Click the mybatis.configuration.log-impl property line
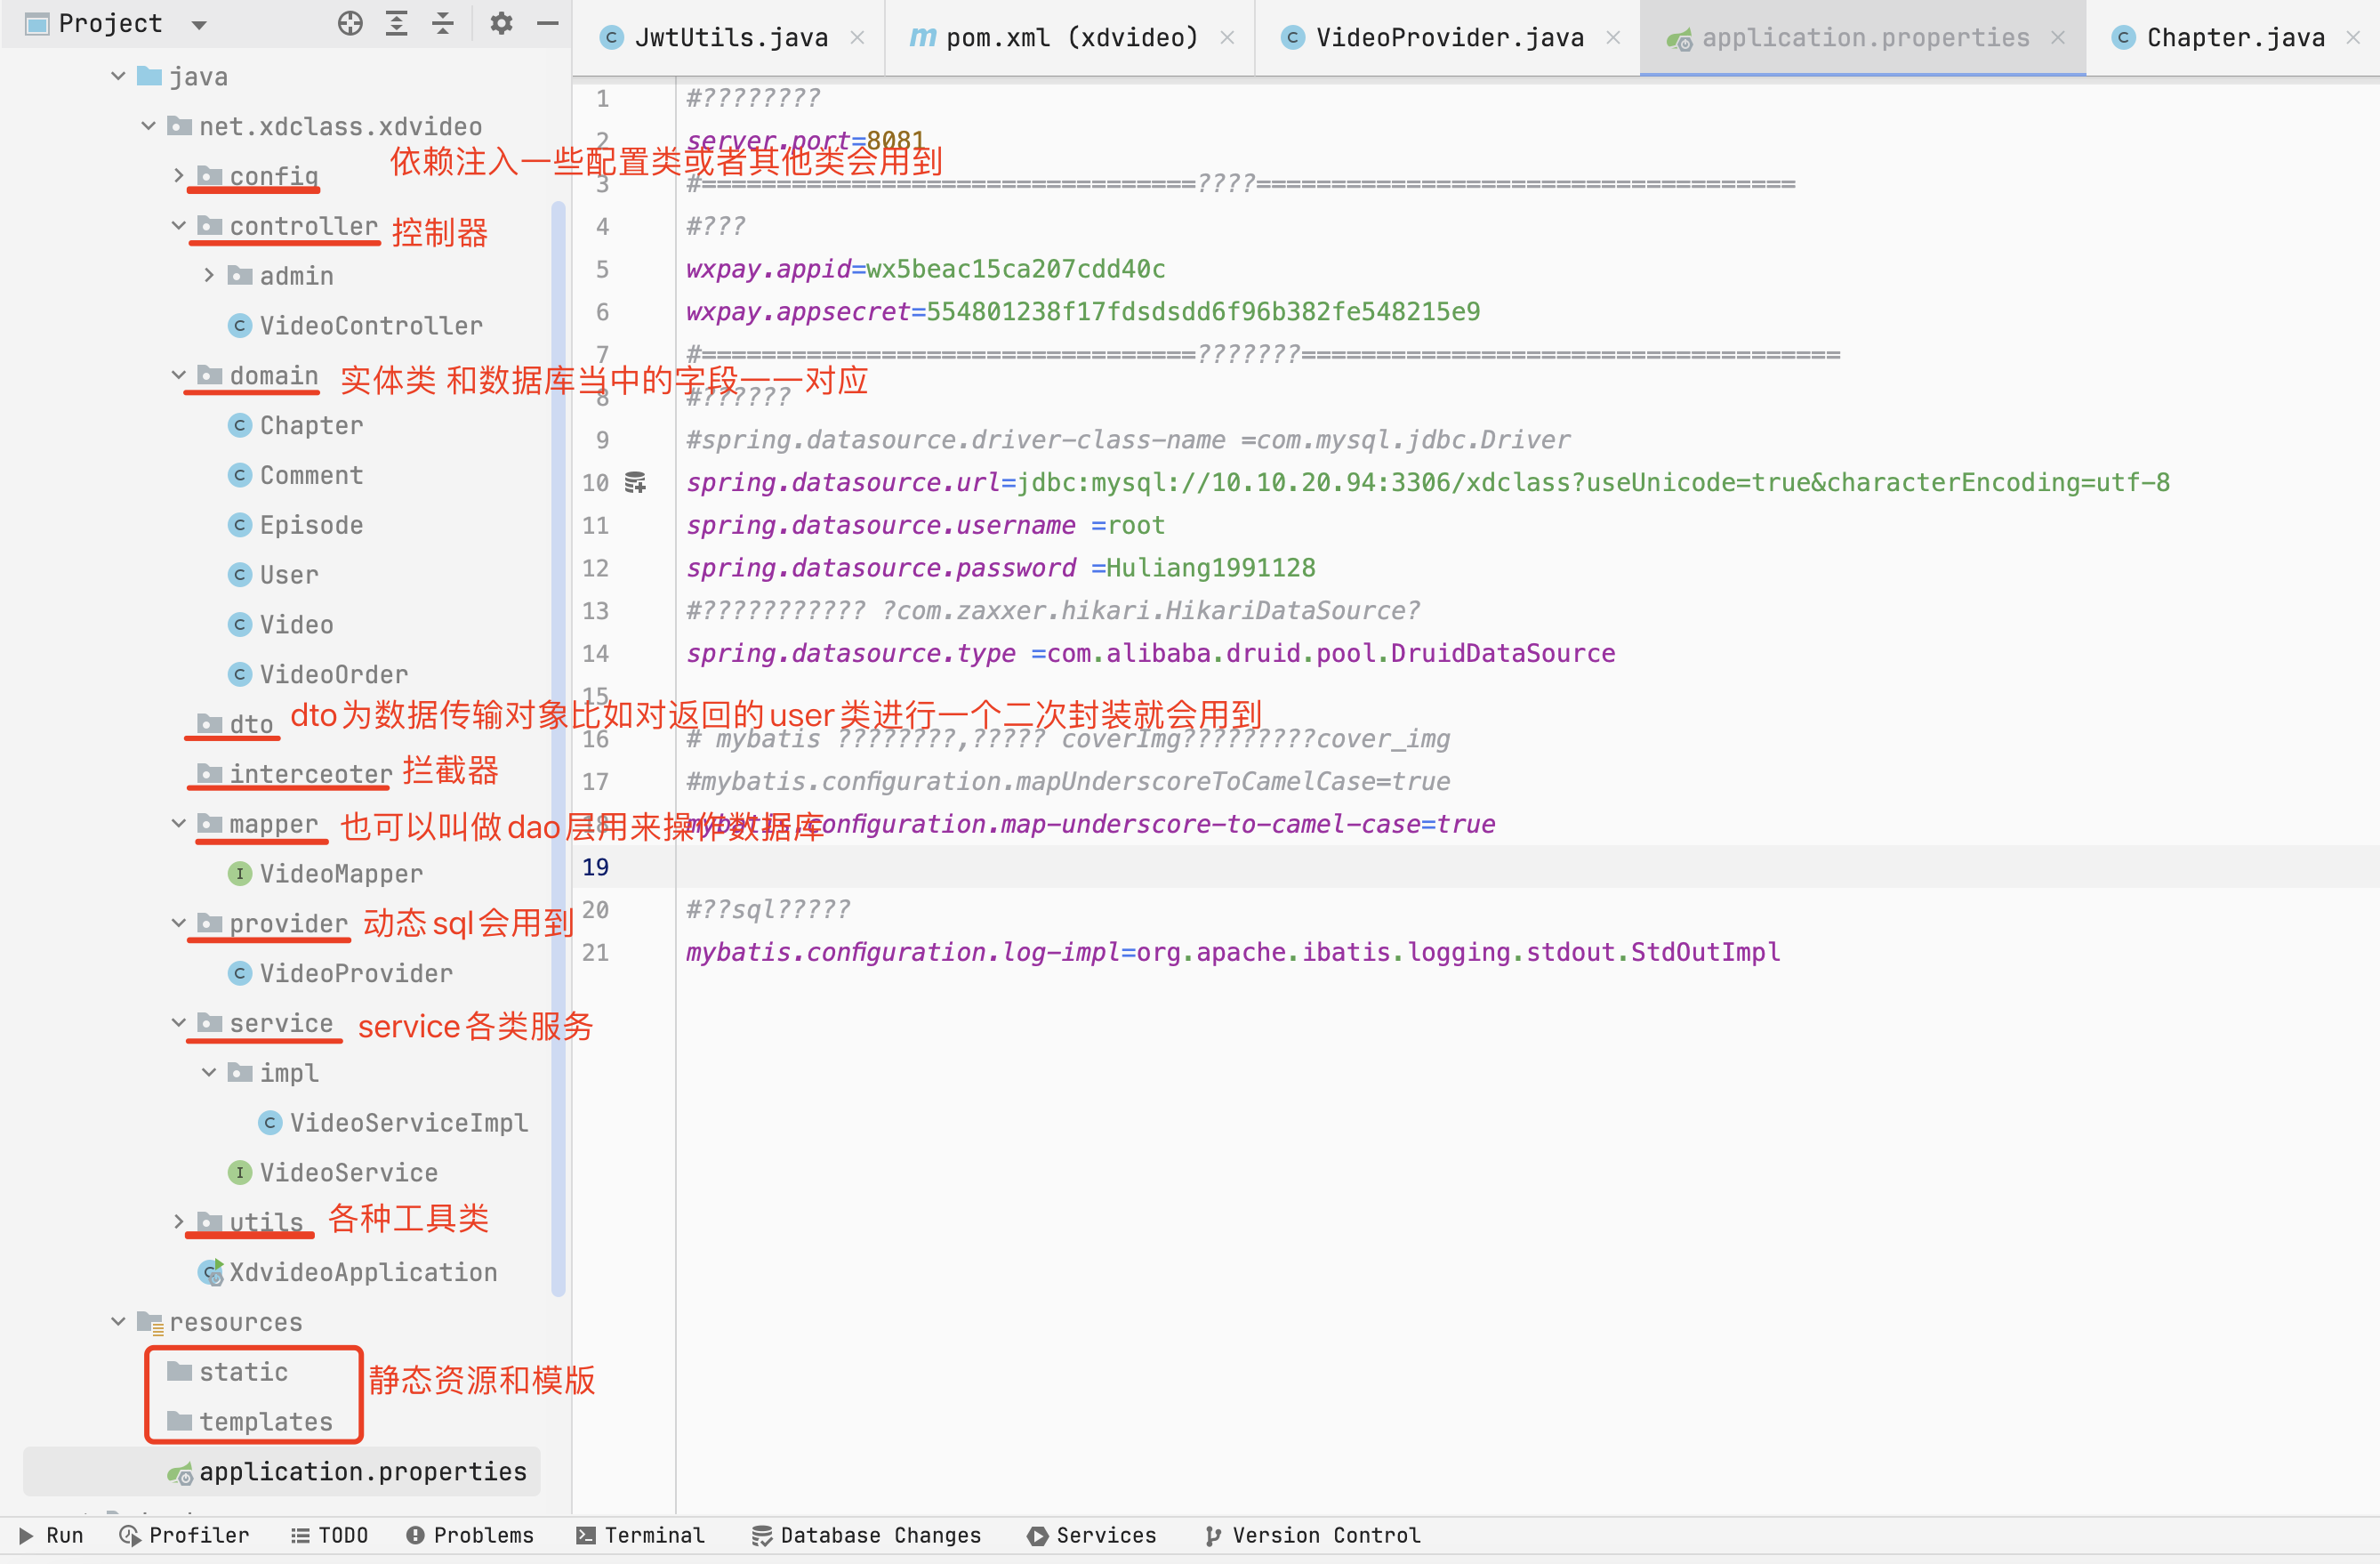The height and width of the screenshot is (1564, 2380). coord(1233,951)
